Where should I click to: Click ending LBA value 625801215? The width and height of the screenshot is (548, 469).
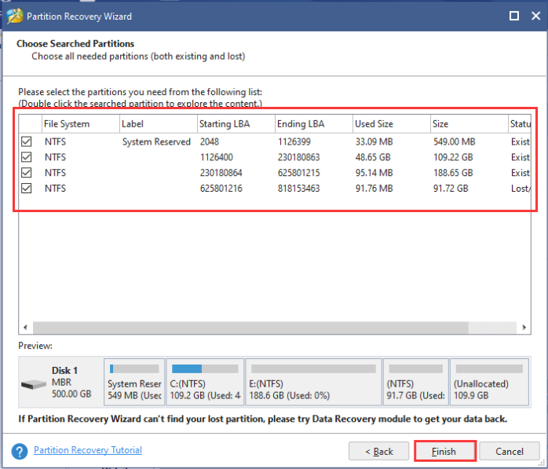click(x=298, y=173)
